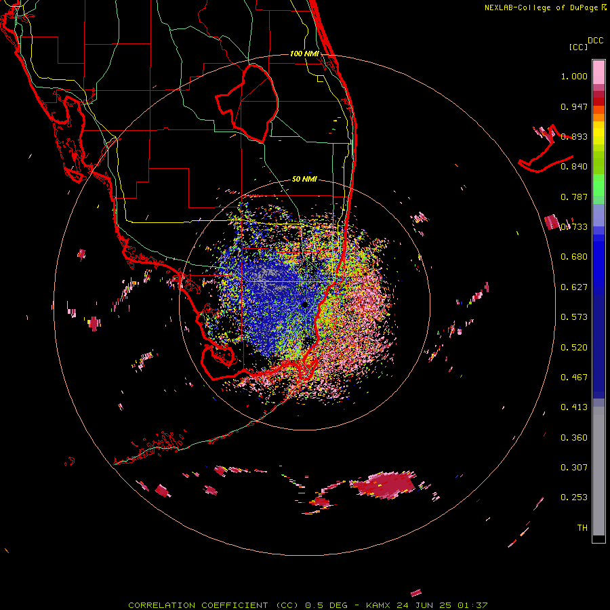The image size is (610, 610).
Task: Select the 50 NMI range ring label
Action: click(304, 179)
